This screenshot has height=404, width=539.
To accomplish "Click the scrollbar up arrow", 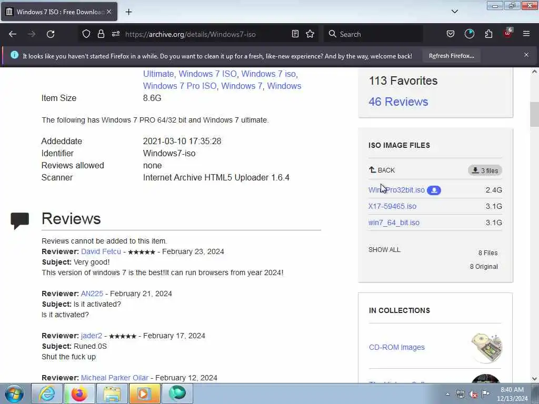I will click(x=534, y=72).
